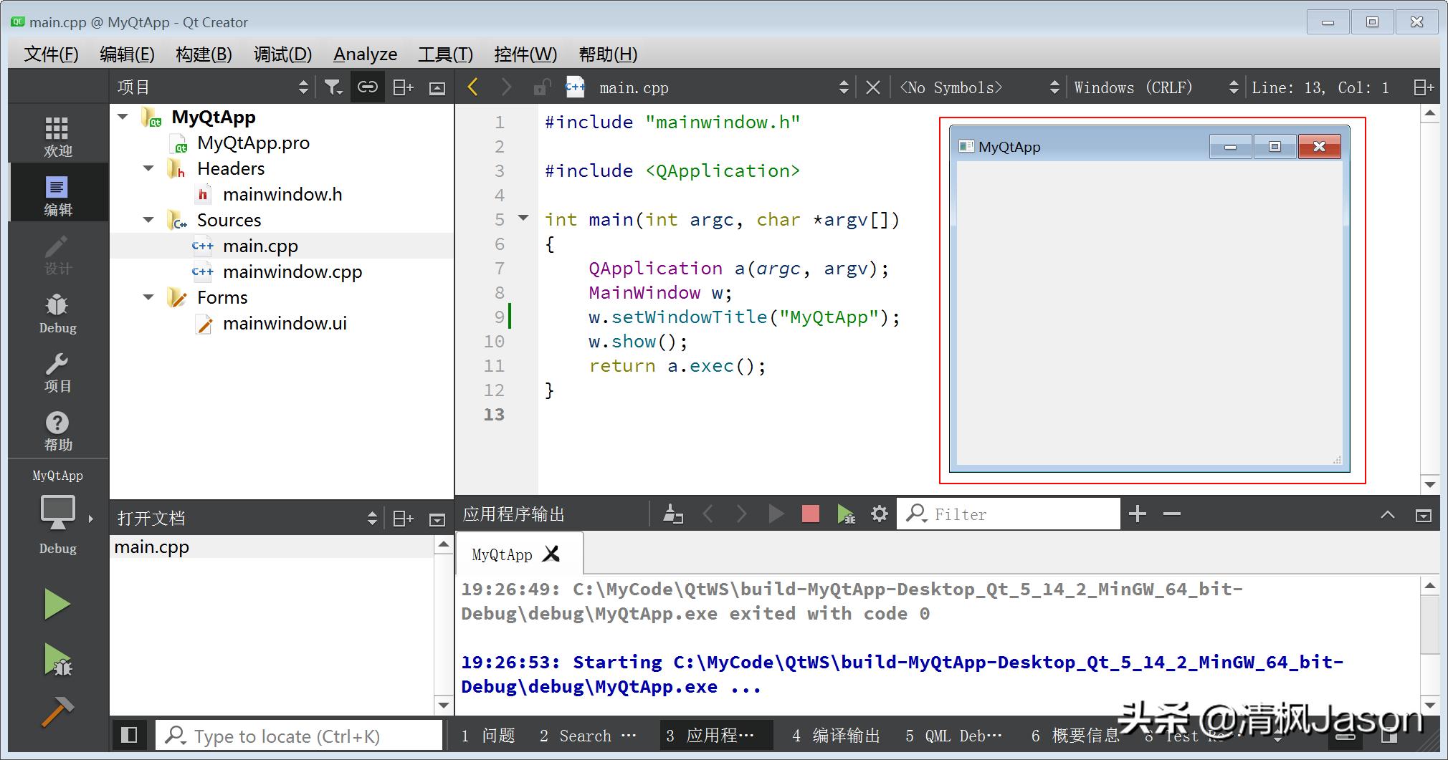Open the Windows (CRLF) line-ending dropdown
Viewport: 1448px width, 760px height.
click(x=1234, y=87)
